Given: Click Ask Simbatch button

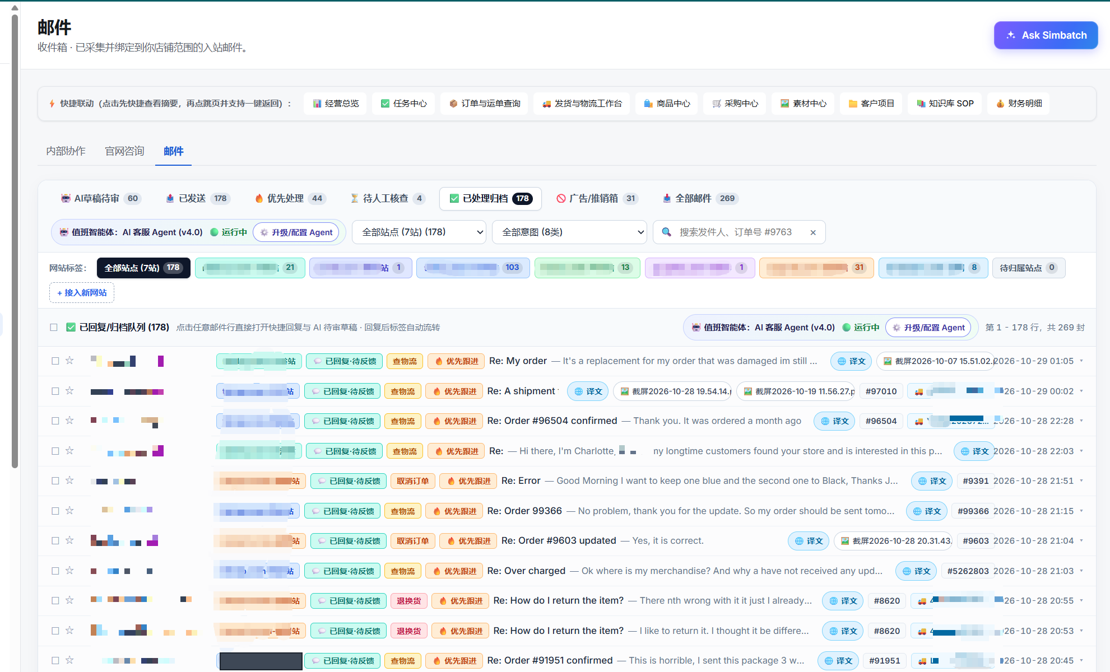Looking at the screenshot, I should (x=1046, y=35).
